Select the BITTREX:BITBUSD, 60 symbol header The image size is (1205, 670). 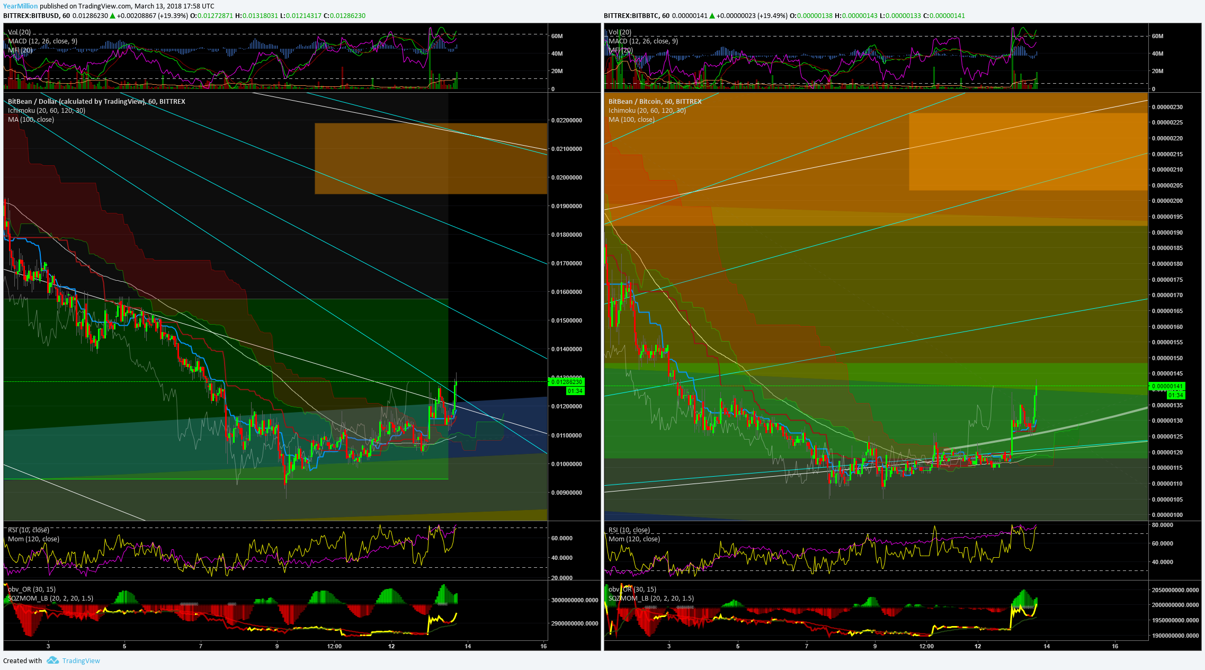tap(37, 15)
